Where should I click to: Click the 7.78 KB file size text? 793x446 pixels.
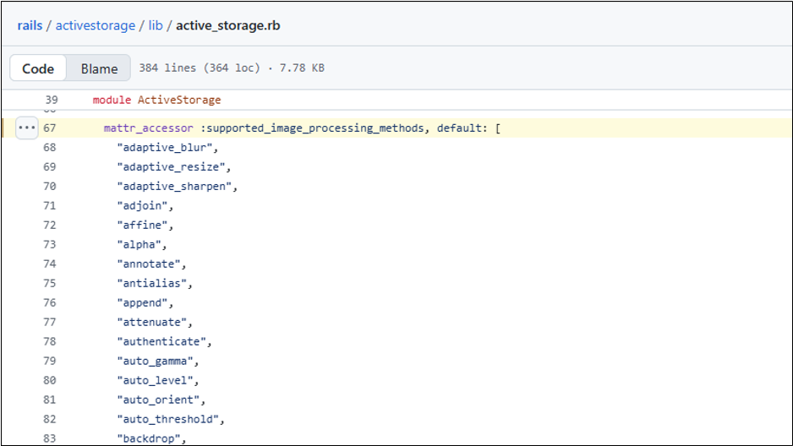click(x=302, y=68)
